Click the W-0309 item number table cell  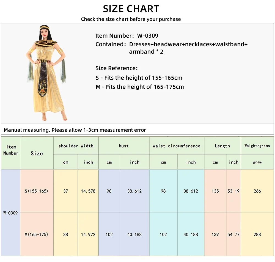[x=10, y=213]
